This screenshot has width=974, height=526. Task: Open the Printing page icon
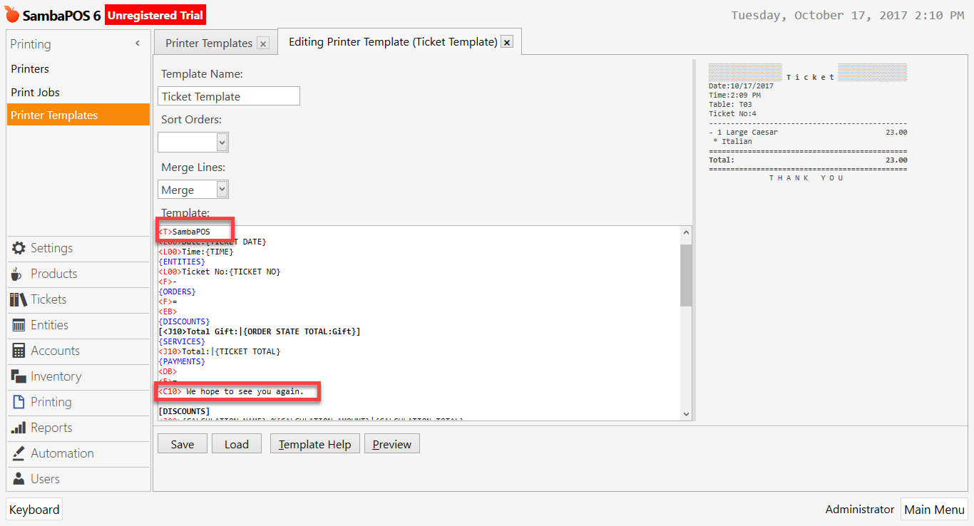click(x=17, y=403)
